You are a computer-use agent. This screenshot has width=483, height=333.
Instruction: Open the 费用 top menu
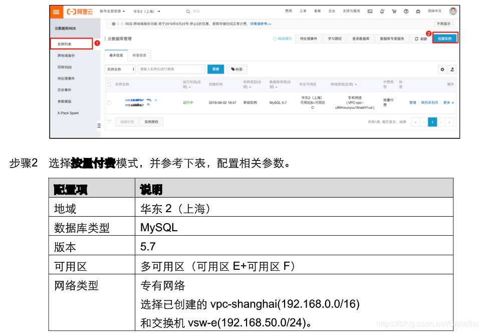pyautogui.click(x=288, y=11)
